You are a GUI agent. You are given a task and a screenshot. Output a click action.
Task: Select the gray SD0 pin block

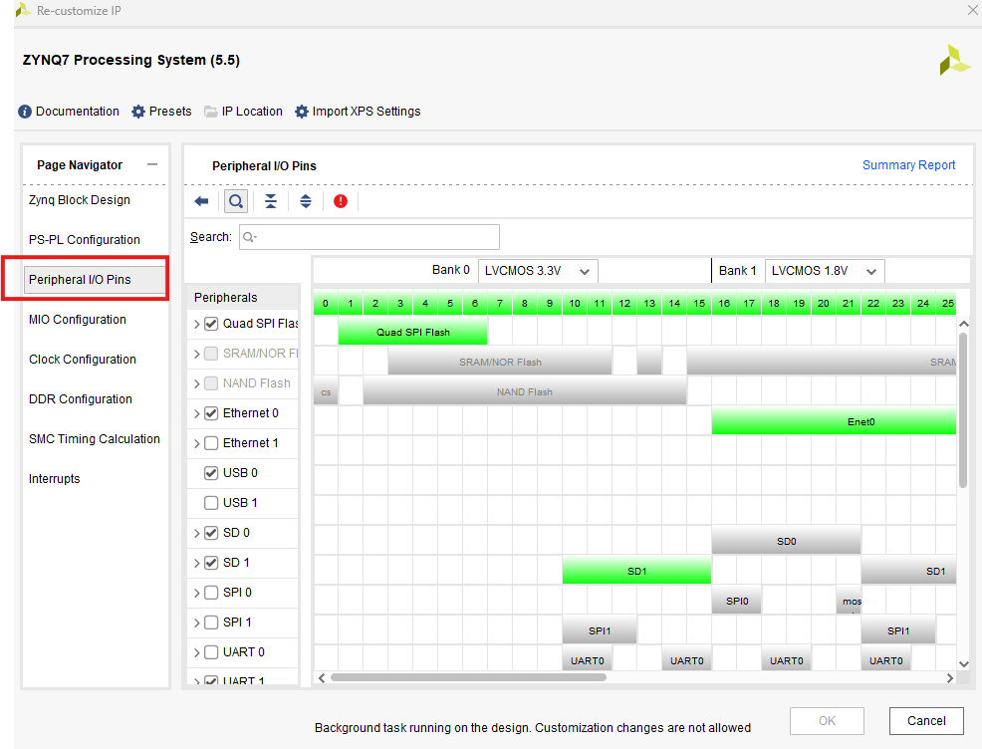point(787,541)
